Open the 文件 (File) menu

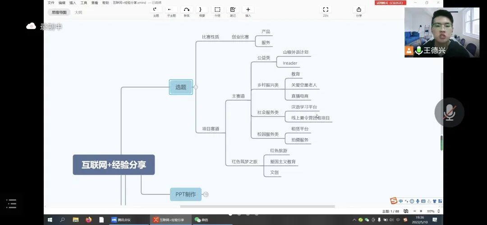(51, 3)
